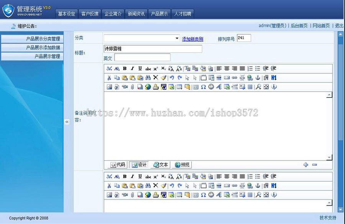345x224 pixels.
Task: Insert omega symbol in second editor toolbar
Action: (x=203, y=195)
